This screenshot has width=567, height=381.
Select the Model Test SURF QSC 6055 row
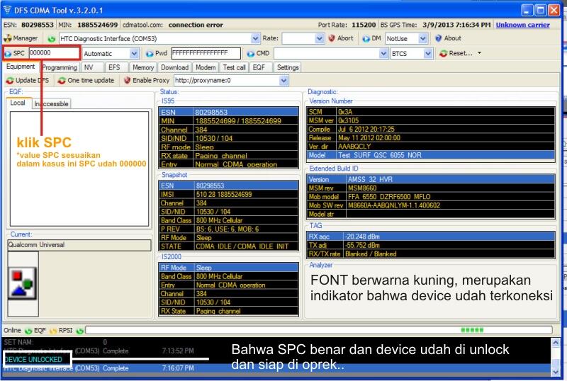[431, 155]
